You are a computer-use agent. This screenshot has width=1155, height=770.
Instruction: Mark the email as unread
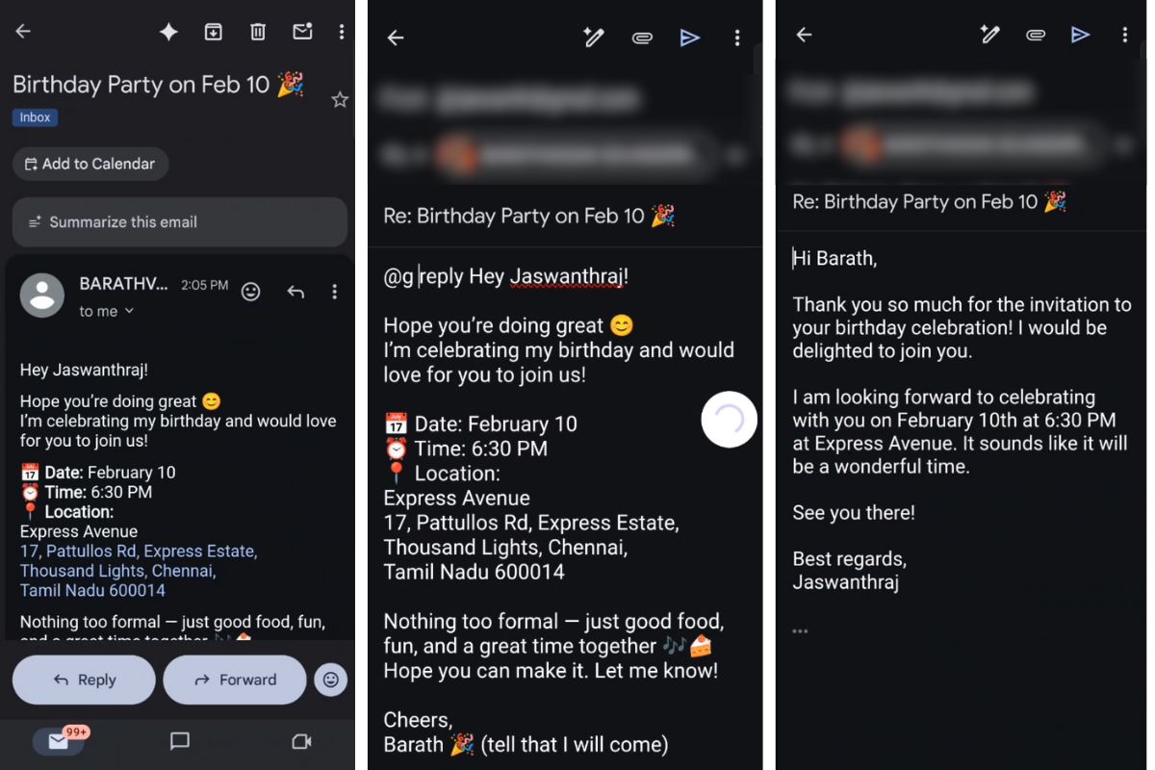coord(302,32)
